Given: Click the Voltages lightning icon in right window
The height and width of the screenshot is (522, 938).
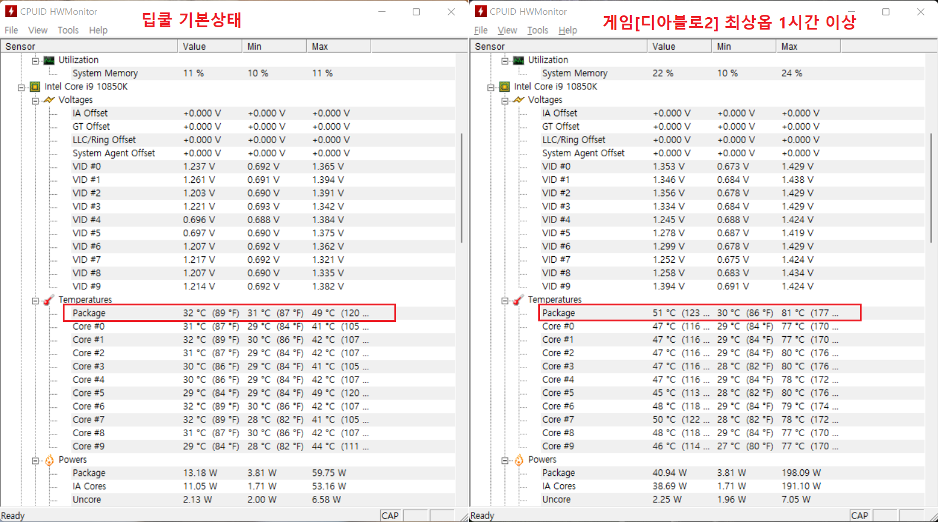Looking at the screenshot, I should pos(519,100).
